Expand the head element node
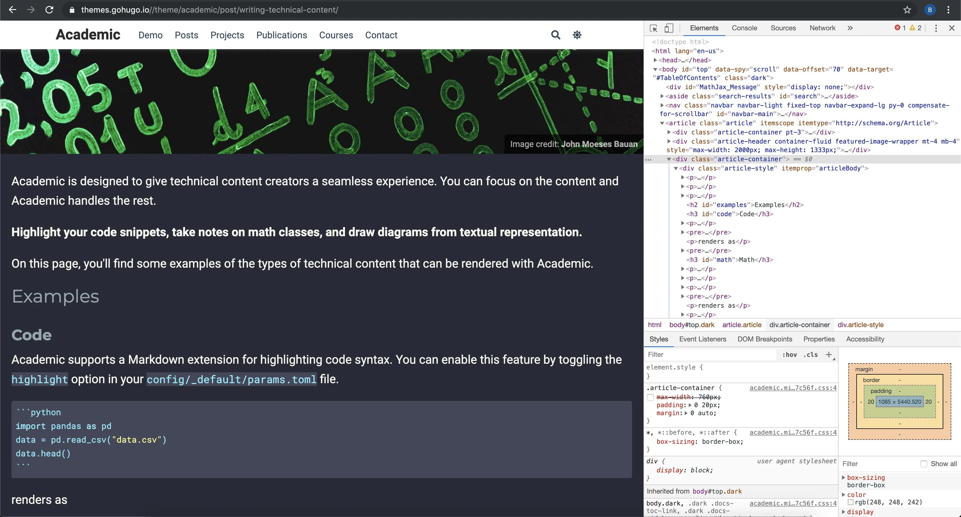Screen dimensions: 961x517 coord(655,60)
